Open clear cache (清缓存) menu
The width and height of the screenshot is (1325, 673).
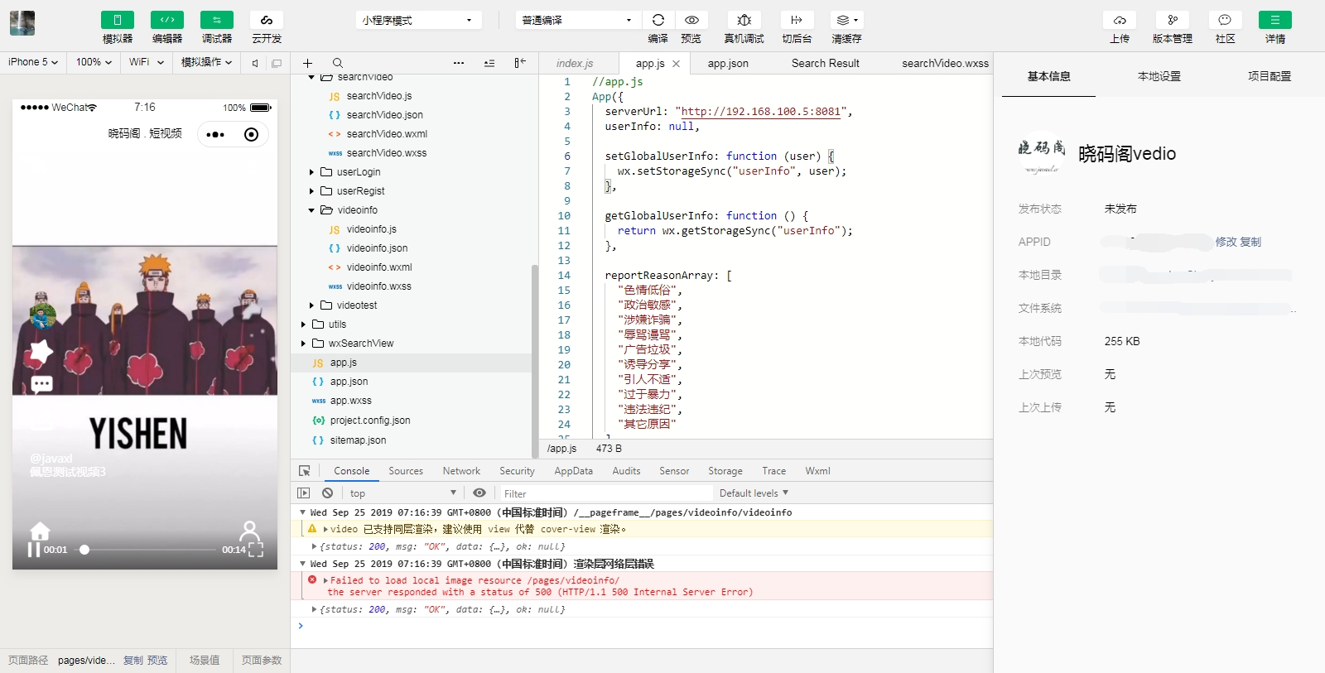846,20
